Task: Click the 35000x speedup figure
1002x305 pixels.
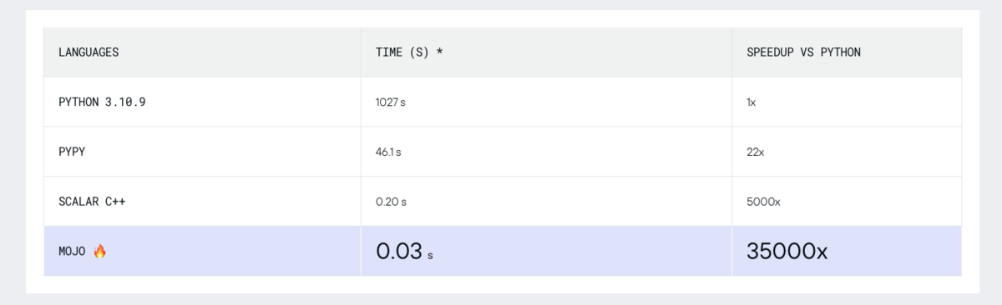Action: [787, 252]
